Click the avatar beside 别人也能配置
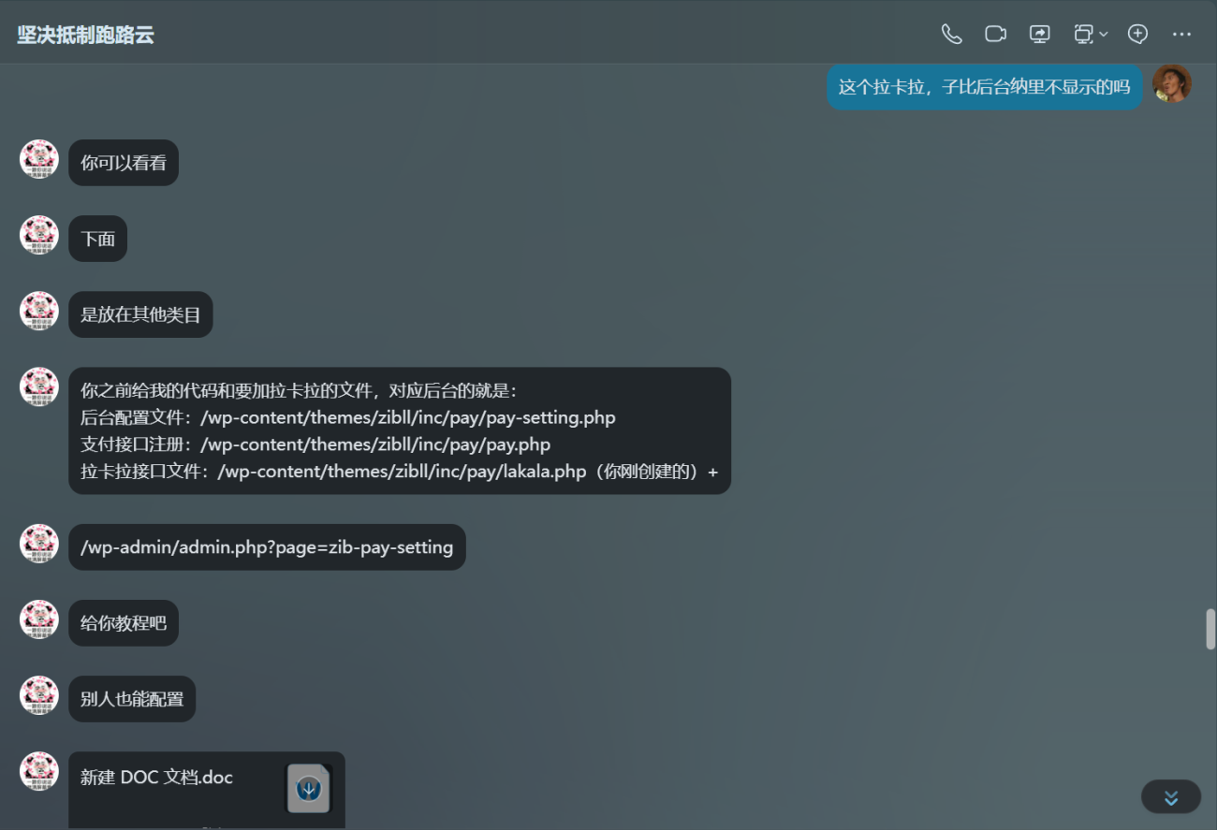Screen dimensions: 1217x830 39,695
